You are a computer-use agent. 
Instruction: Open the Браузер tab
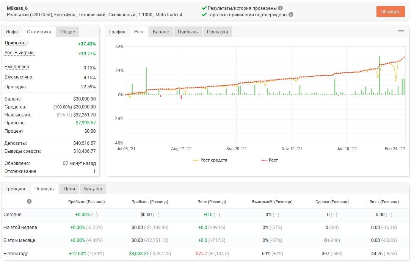[93, 189]
